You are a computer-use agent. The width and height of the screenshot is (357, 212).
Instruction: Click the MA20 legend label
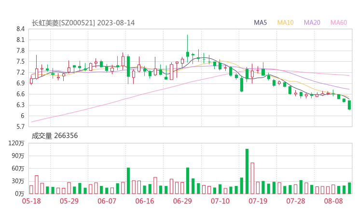(x=312, y=23)
